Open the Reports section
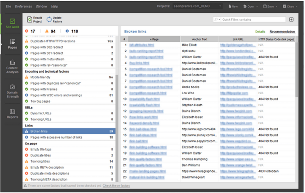Screen dimensions: 305x193 click(12, 114)
